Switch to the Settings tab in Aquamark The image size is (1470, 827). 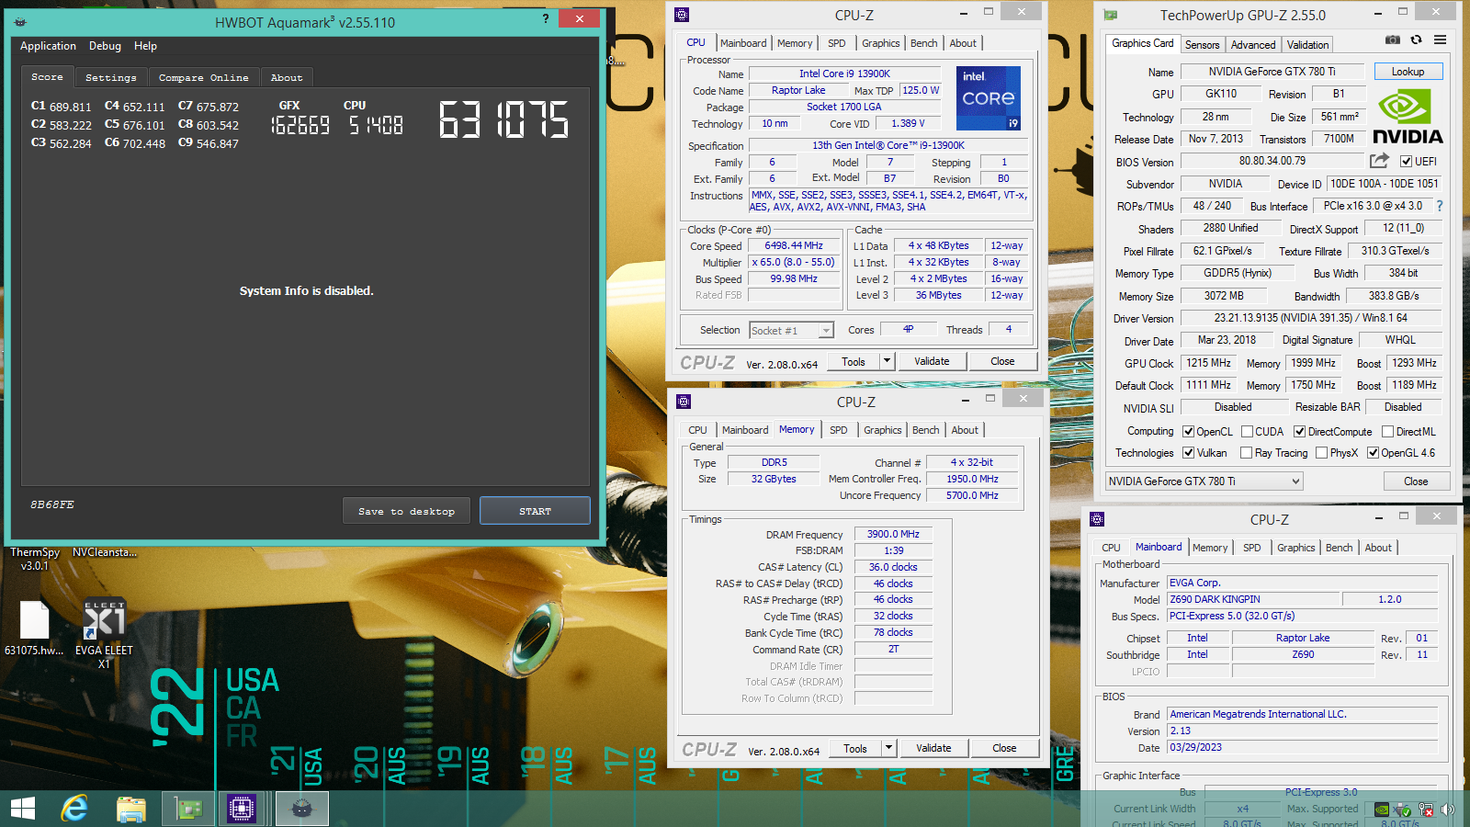pos(110,78)
